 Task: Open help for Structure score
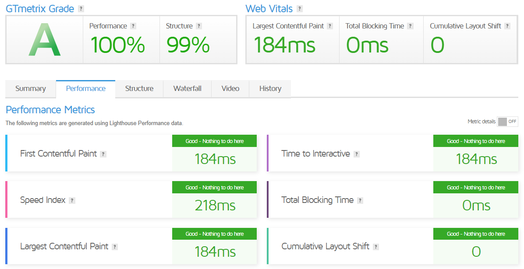(x=198, y=26)
